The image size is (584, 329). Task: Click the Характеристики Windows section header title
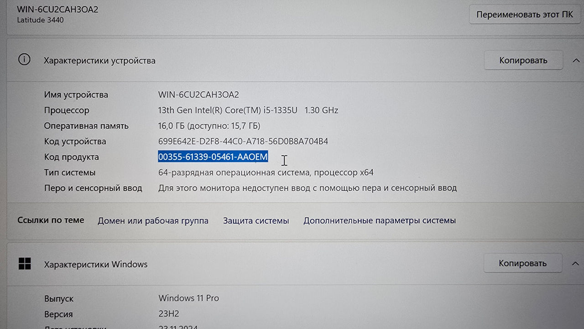(x=96, y=264)
